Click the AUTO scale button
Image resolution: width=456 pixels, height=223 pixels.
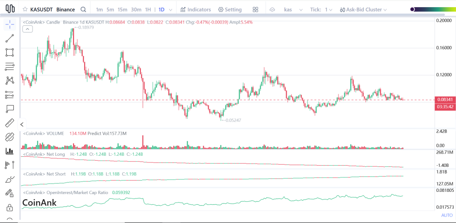click(447, 215)
